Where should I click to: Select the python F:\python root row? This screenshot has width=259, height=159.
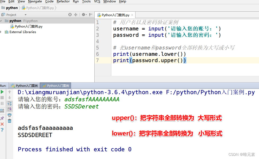47,21
